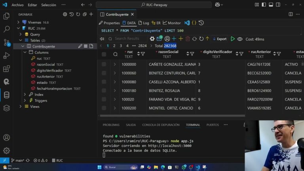Click the yellow up arrow icon

point(207,39)
